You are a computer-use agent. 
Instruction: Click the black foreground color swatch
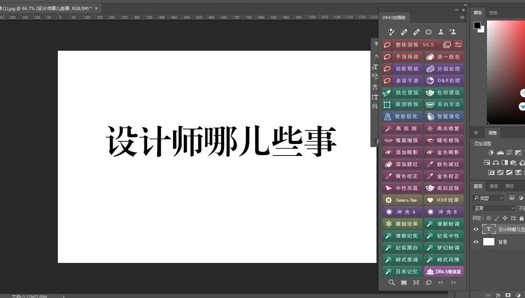477,25
